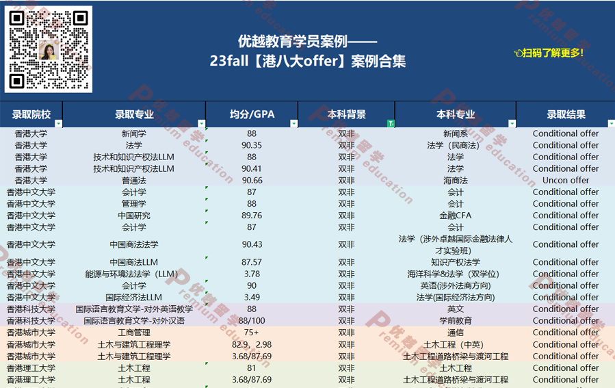The height and width of the screenshot is (388, 615).
Task: Click the QR code image
Action: 49,49
